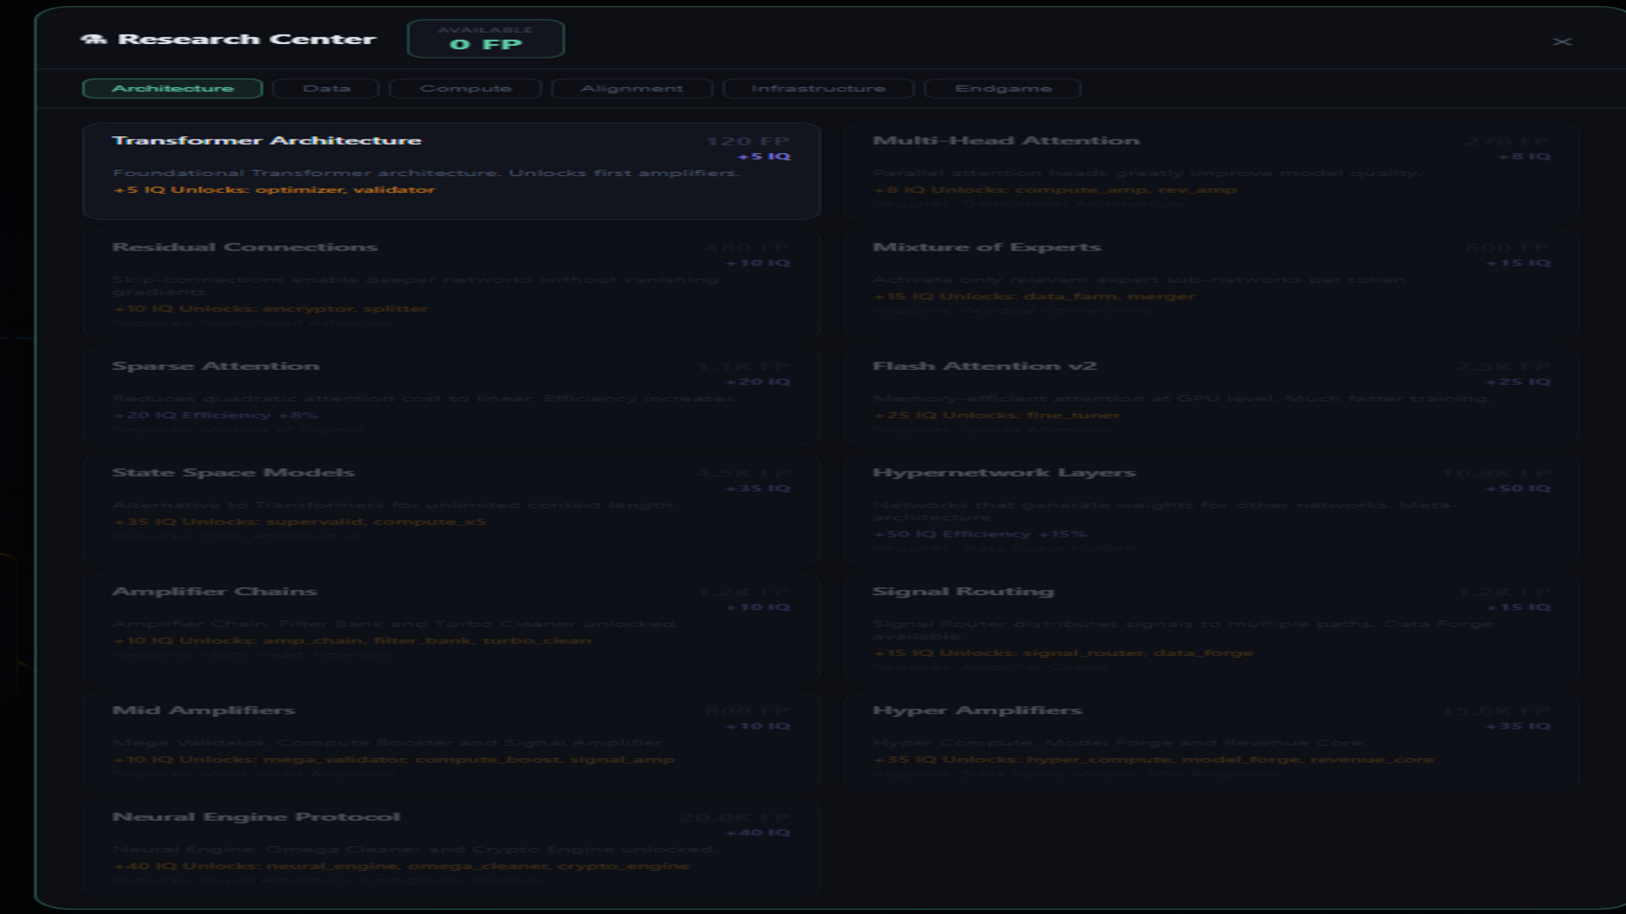Select the Multi-Head Attention research card

[x=1210, y=171]
